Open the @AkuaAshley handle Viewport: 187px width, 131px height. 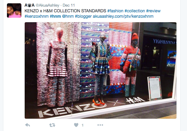47,5
